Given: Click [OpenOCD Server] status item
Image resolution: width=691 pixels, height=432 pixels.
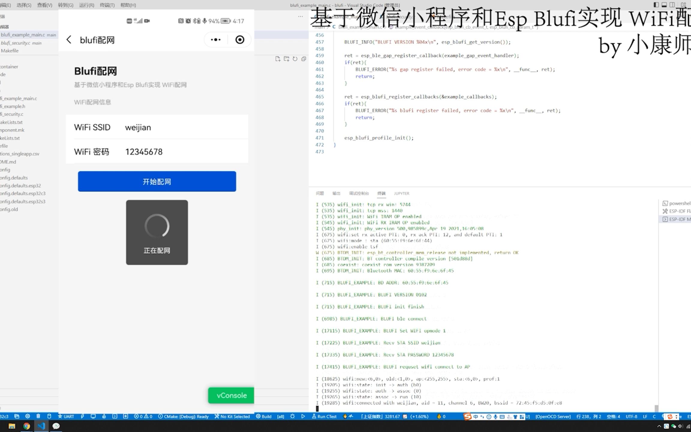Looking at the screenshot, I should click(x=553, y=416).
